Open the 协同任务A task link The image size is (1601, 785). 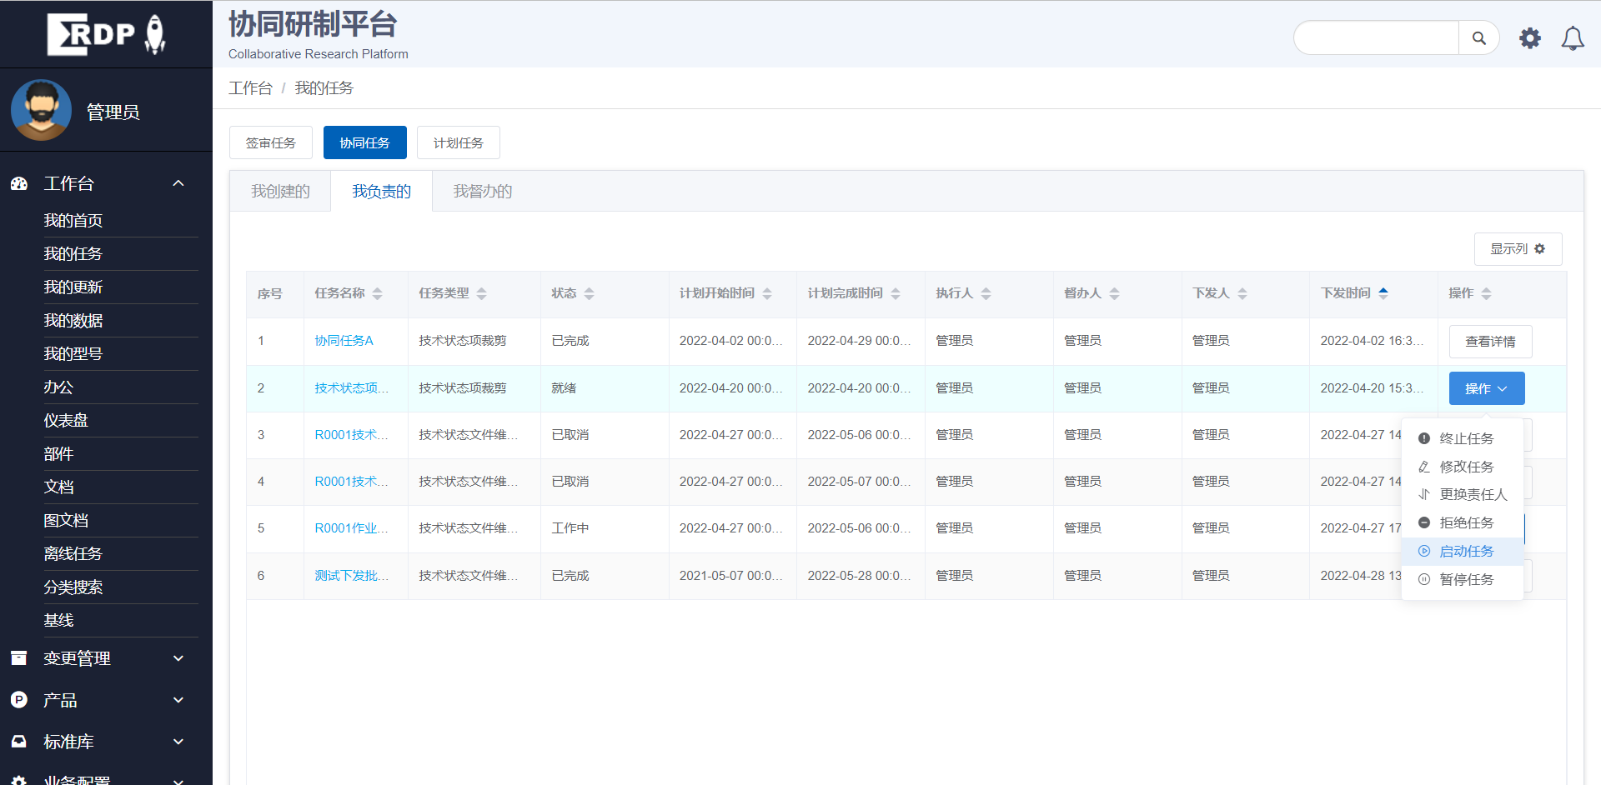344,341
